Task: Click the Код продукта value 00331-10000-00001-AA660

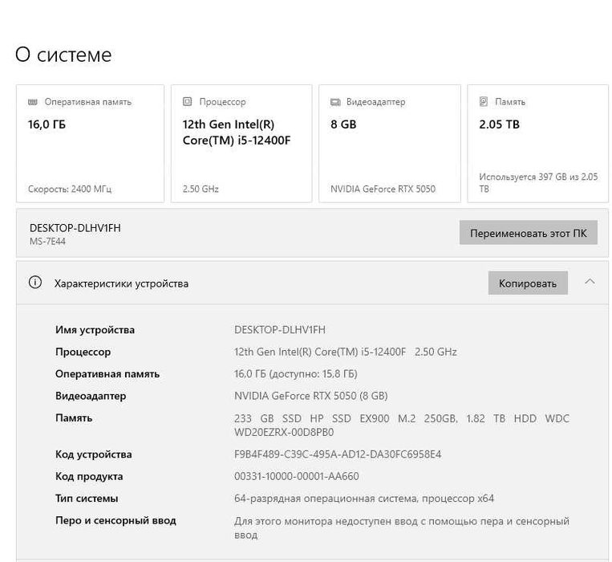Action: tap(297, 476)
